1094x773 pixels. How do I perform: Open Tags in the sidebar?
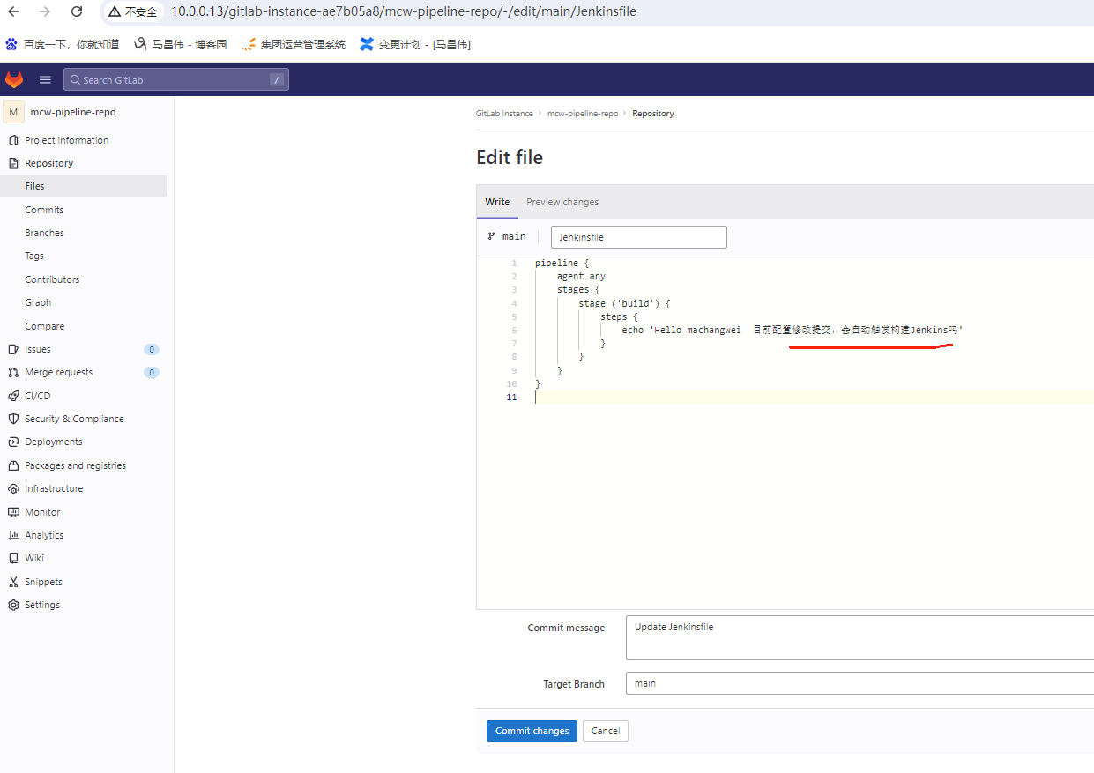[x=34, y=256]
